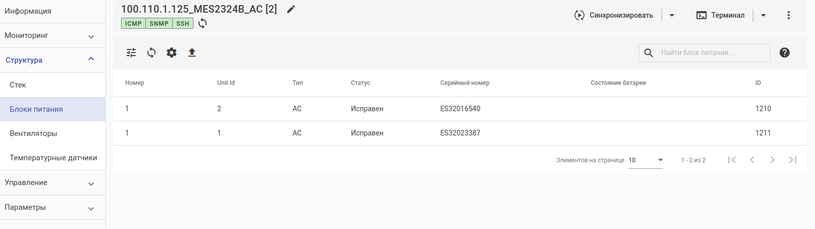Click the table toolbar refresh icon
This screenshot has height=229, width=815.
(151, 53)
